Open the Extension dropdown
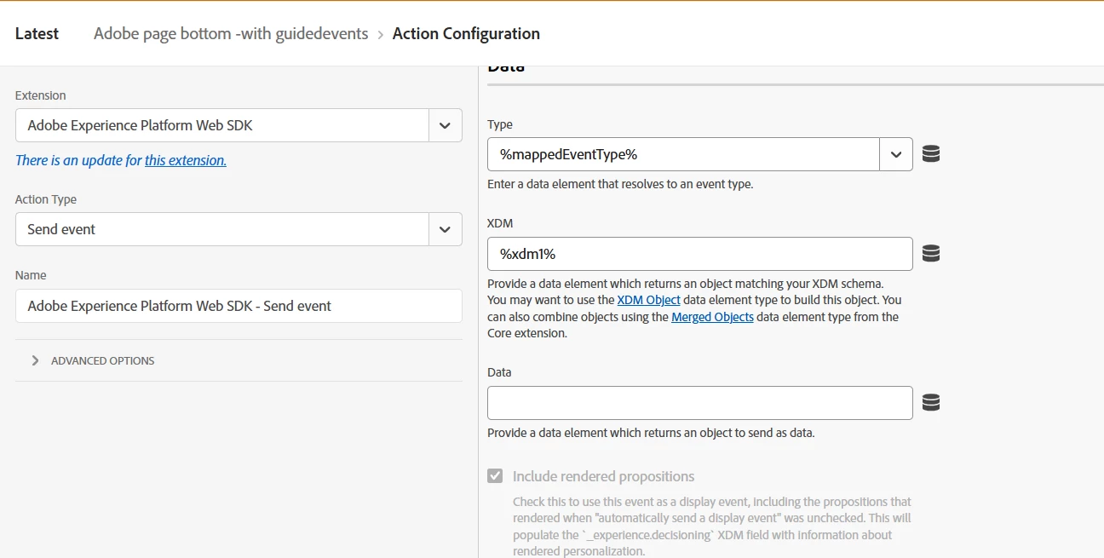The image size is (1104, 558). pos(445,125)
